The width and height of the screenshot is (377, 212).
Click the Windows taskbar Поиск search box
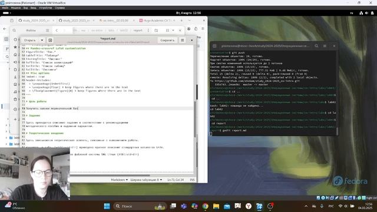[140, 206]
